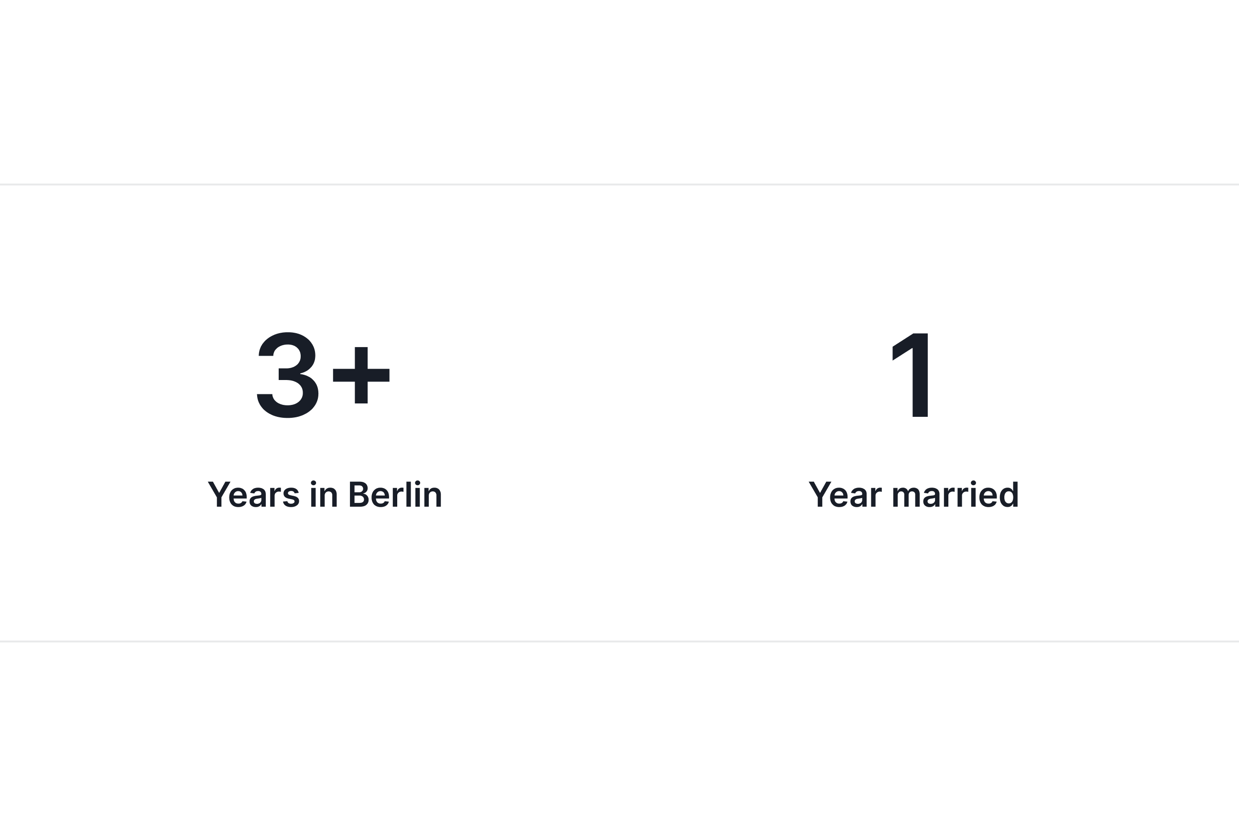Image resolution: width=1239 pixels, height=826 pixels.
Task: Select the word "married"
Action: point(955,495)
